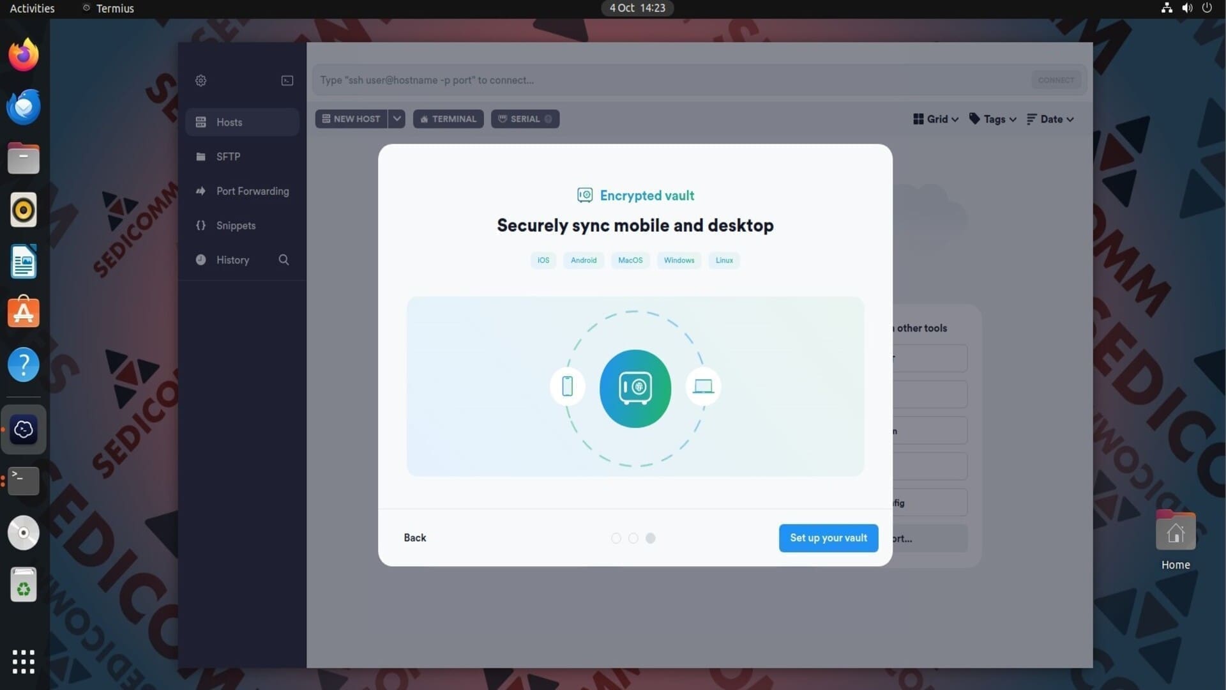Click the History search magnifier icon
Viewport: 1226px width, 690px height.
click(x=284, y=259)
